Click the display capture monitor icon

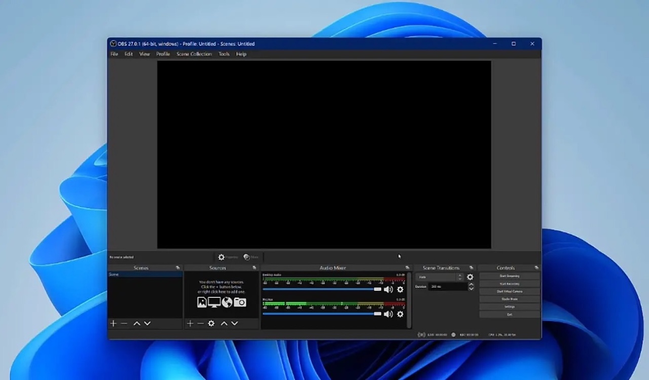point(214,302)
